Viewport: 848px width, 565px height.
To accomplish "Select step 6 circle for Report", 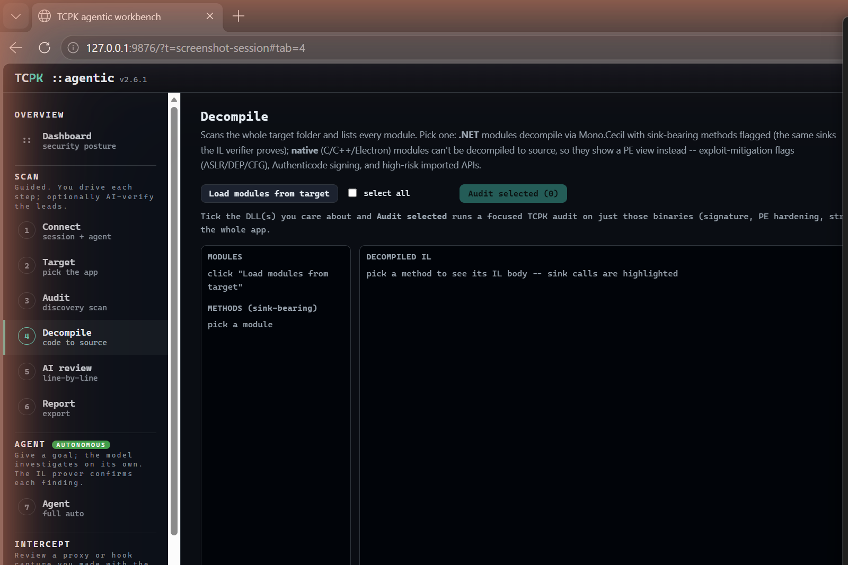I will pyautogui.click(x=26, y=407).
